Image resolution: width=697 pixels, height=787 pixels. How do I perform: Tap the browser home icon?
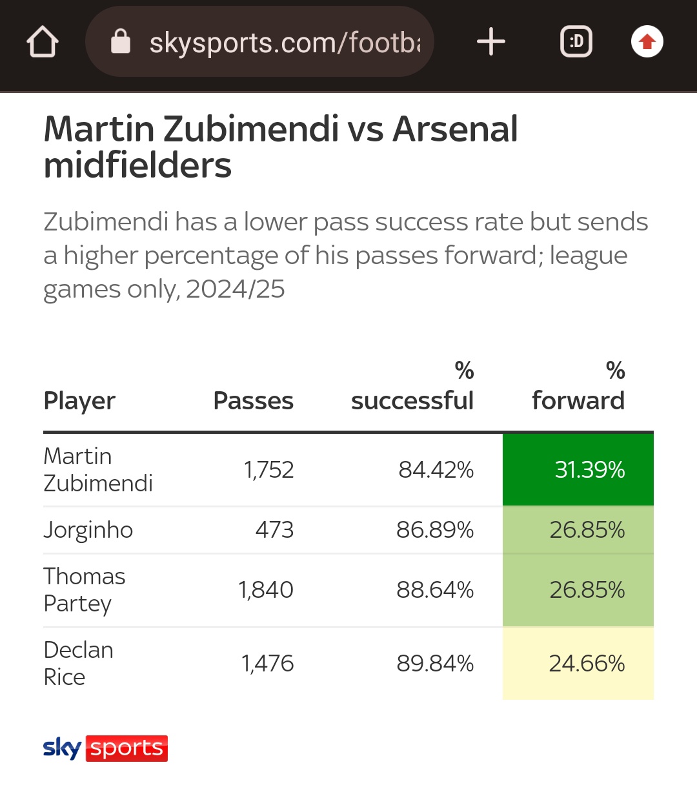43,43
